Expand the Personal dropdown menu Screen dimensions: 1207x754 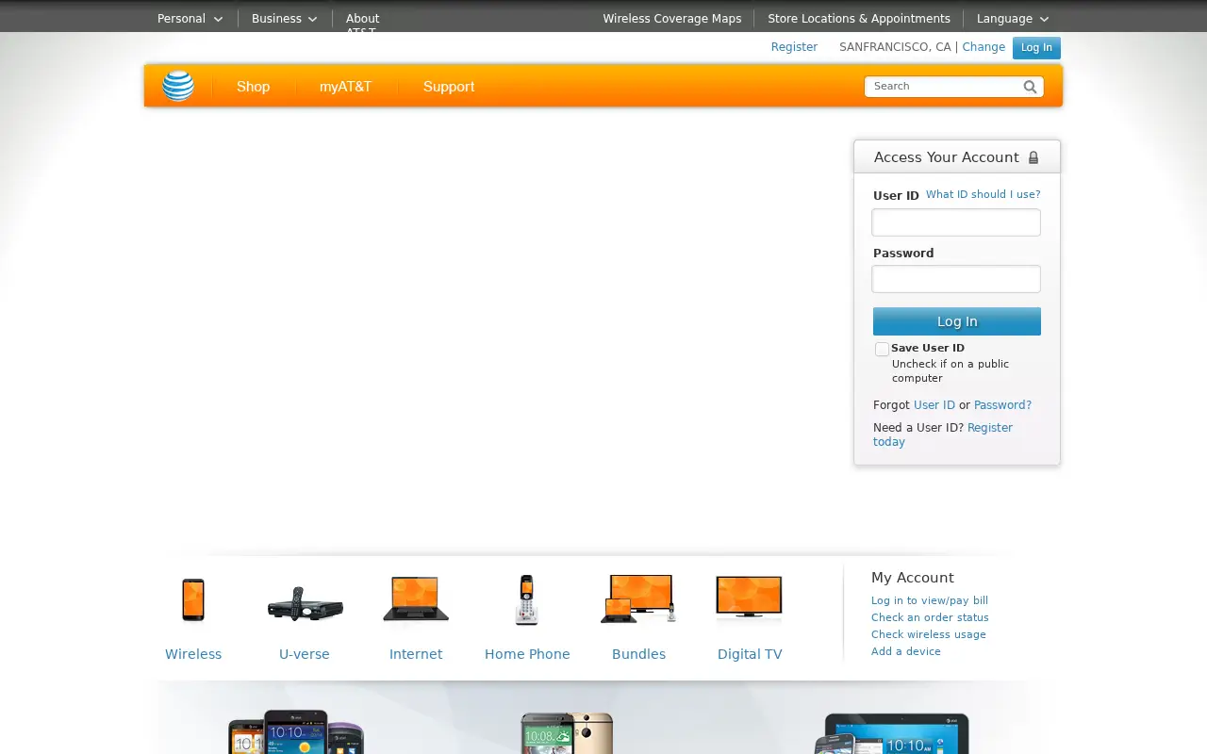[x=190, y=19]
